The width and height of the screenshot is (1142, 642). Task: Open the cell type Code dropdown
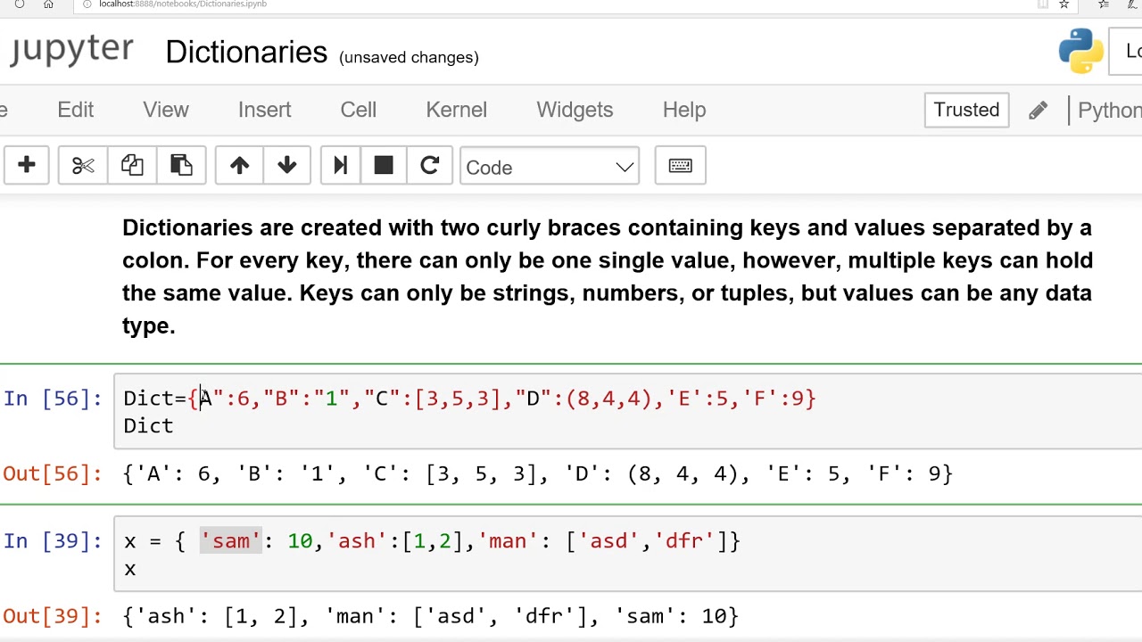click(550, 167)
